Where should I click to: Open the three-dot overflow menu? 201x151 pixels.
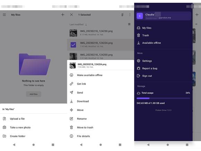pos(130,15)
